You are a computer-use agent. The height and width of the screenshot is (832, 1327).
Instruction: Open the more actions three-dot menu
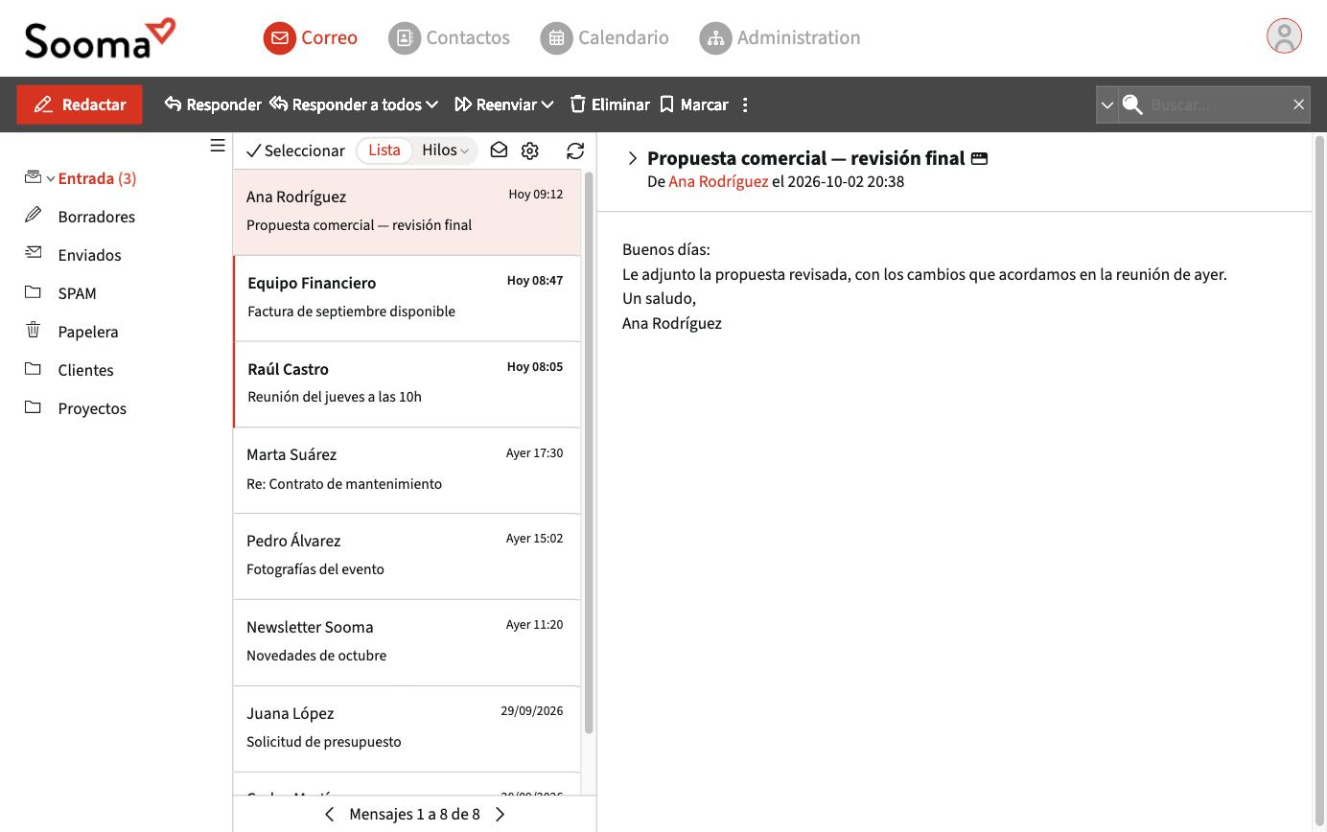[745, 104]
